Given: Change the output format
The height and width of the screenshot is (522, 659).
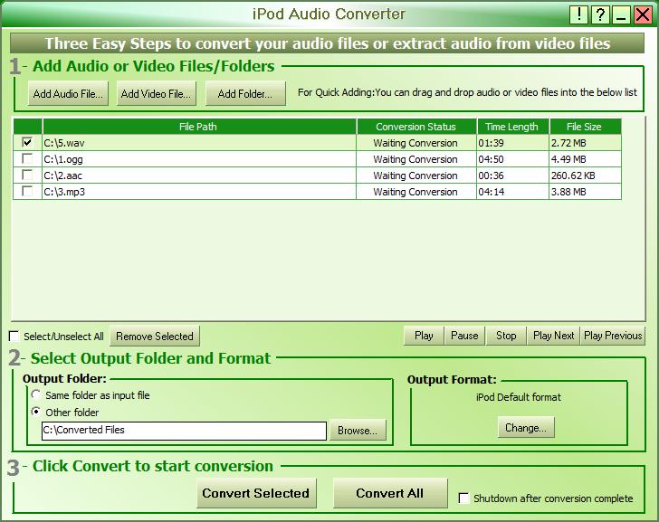Looking at the screenshot, I should [526, 428].
